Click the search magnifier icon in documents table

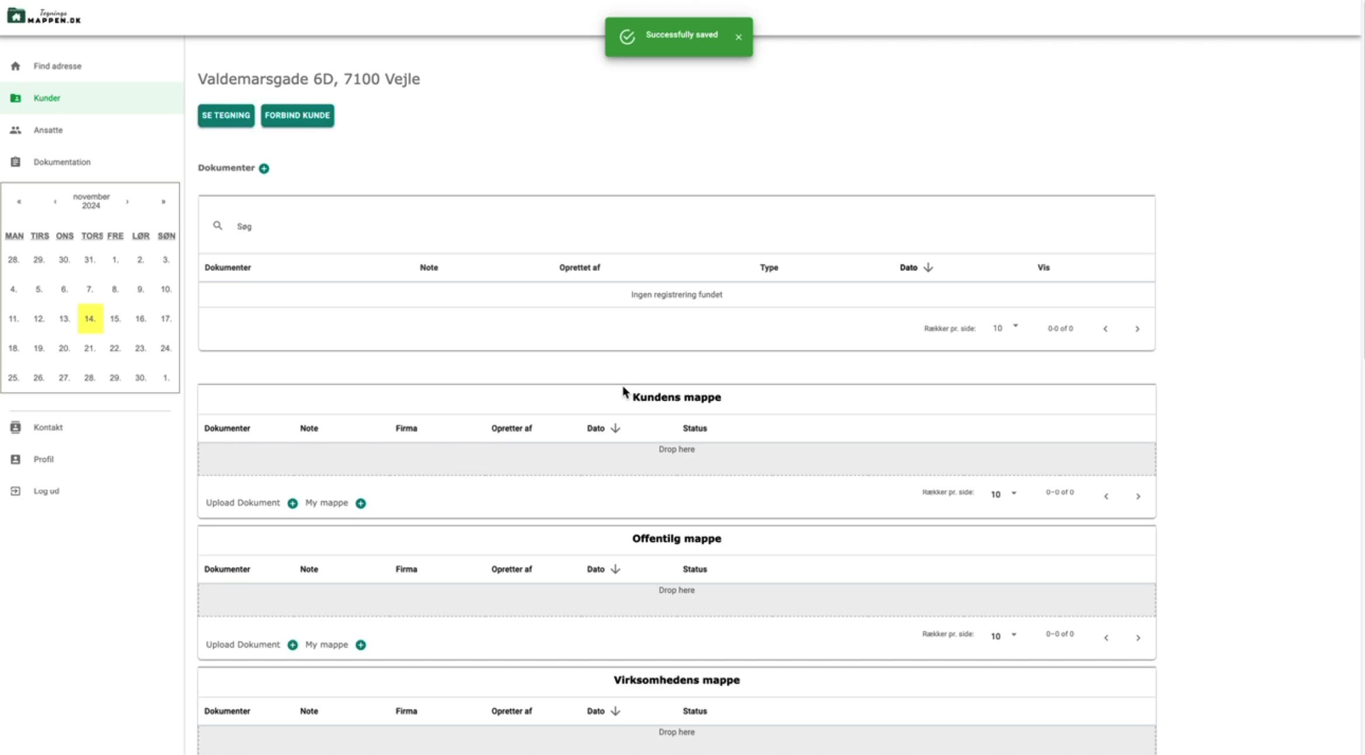[x=218, y=225]
